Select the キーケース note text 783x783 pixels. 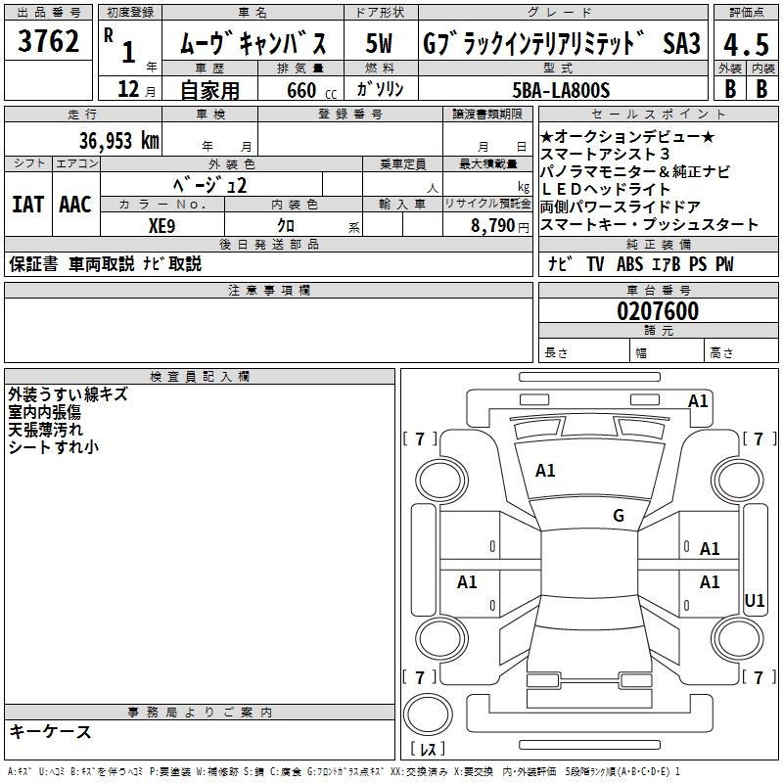(x=51, y=731)
